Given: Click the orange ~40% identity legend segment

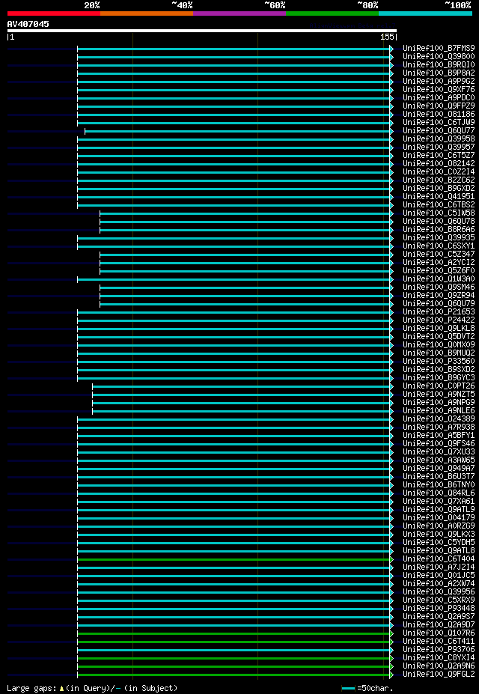Looking at the screenshot, I should [147, 13].
